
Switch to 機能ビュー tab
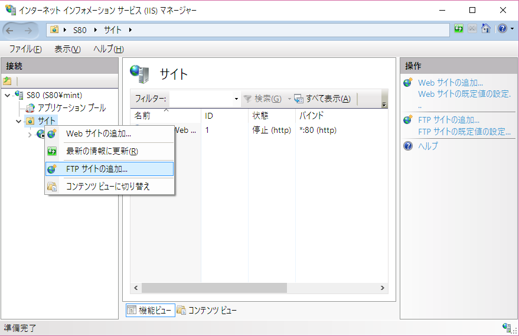[151, 310]
